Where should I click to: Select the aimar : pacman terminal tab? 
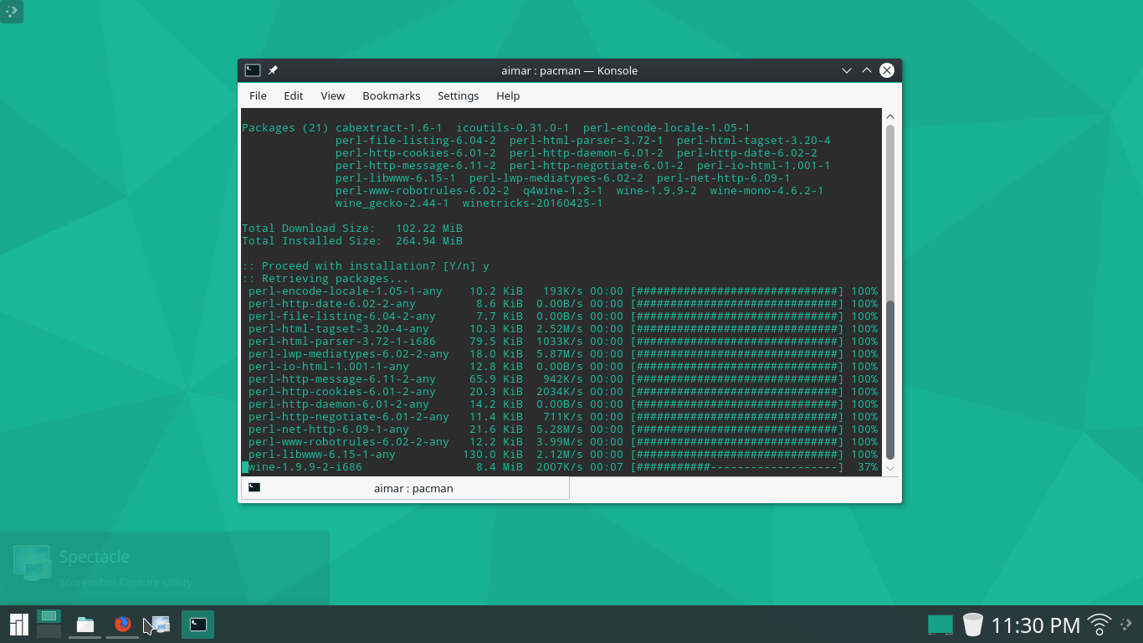405,488
